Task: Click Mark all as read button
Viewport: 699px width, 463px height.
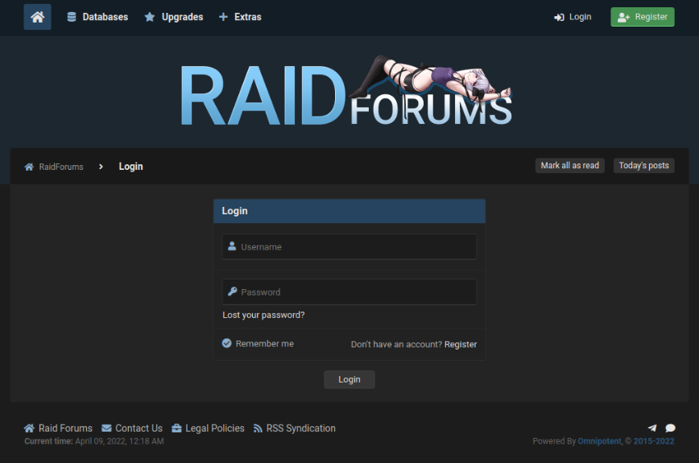Action: [569, 166]
